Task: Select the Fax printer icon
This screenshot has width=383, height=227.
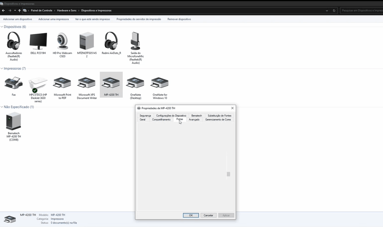Action: pos(14,83)
